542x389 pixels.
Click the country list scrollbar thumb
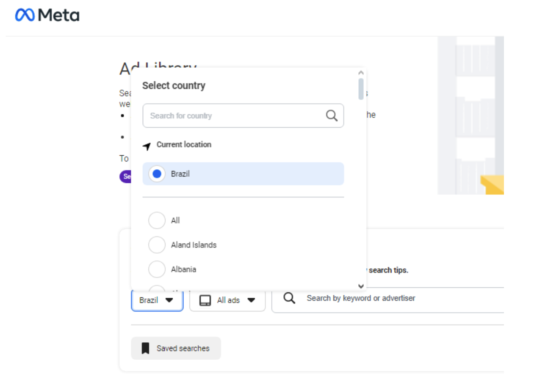point(361,89)
